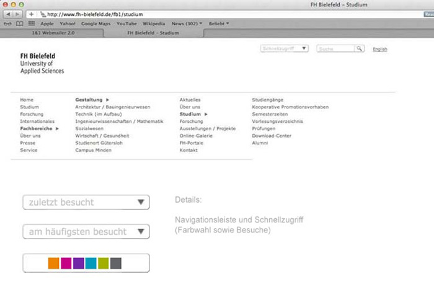
Task: Expand the 'zuletzt besucht' dropdown
Action: coord(86,202)
